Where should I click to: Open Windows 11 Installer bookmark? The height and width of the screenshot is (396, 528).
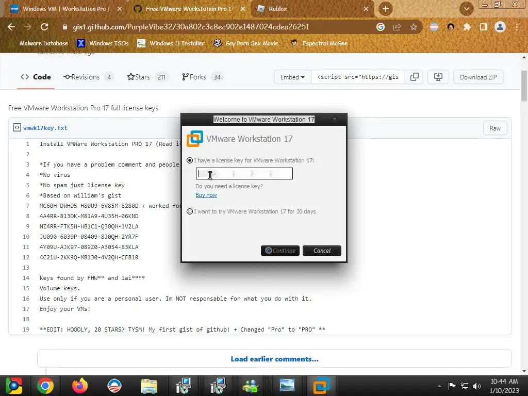[x=171, y=43]
